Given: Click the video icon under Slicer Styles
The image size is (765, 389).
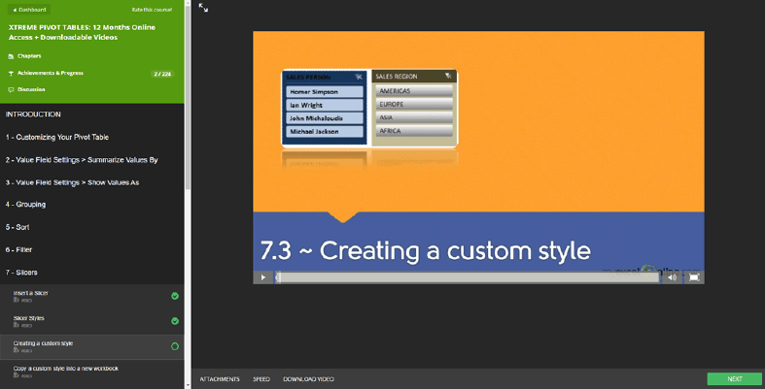Looking at the screenshot, I should 16,326.
